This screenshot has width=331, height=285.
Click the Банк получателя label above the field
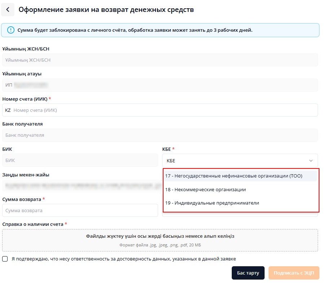point(23,124)
